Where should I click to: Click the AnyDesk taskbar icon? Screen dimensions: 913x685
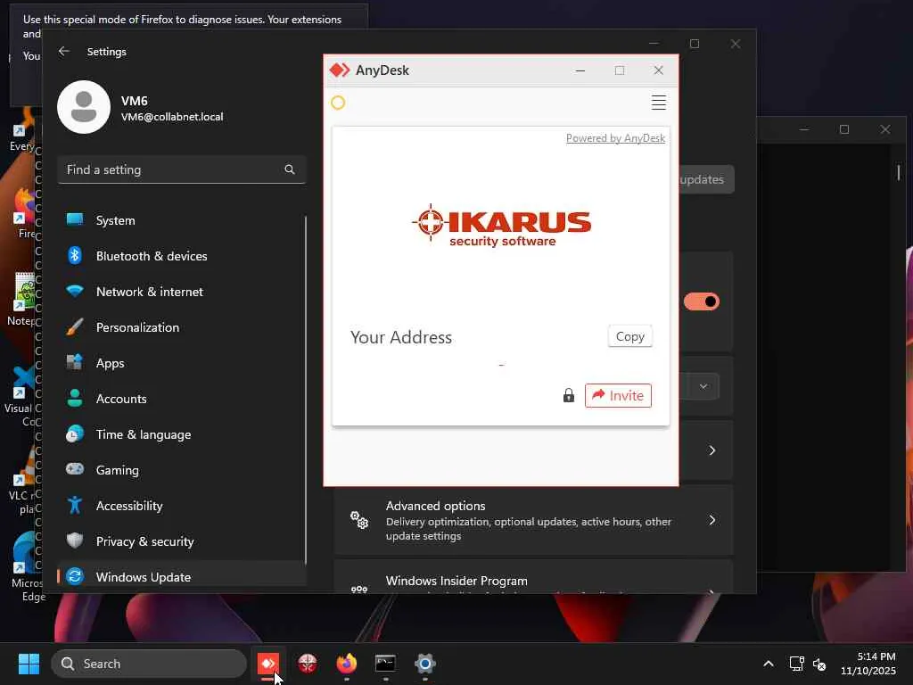pos(267,664)
